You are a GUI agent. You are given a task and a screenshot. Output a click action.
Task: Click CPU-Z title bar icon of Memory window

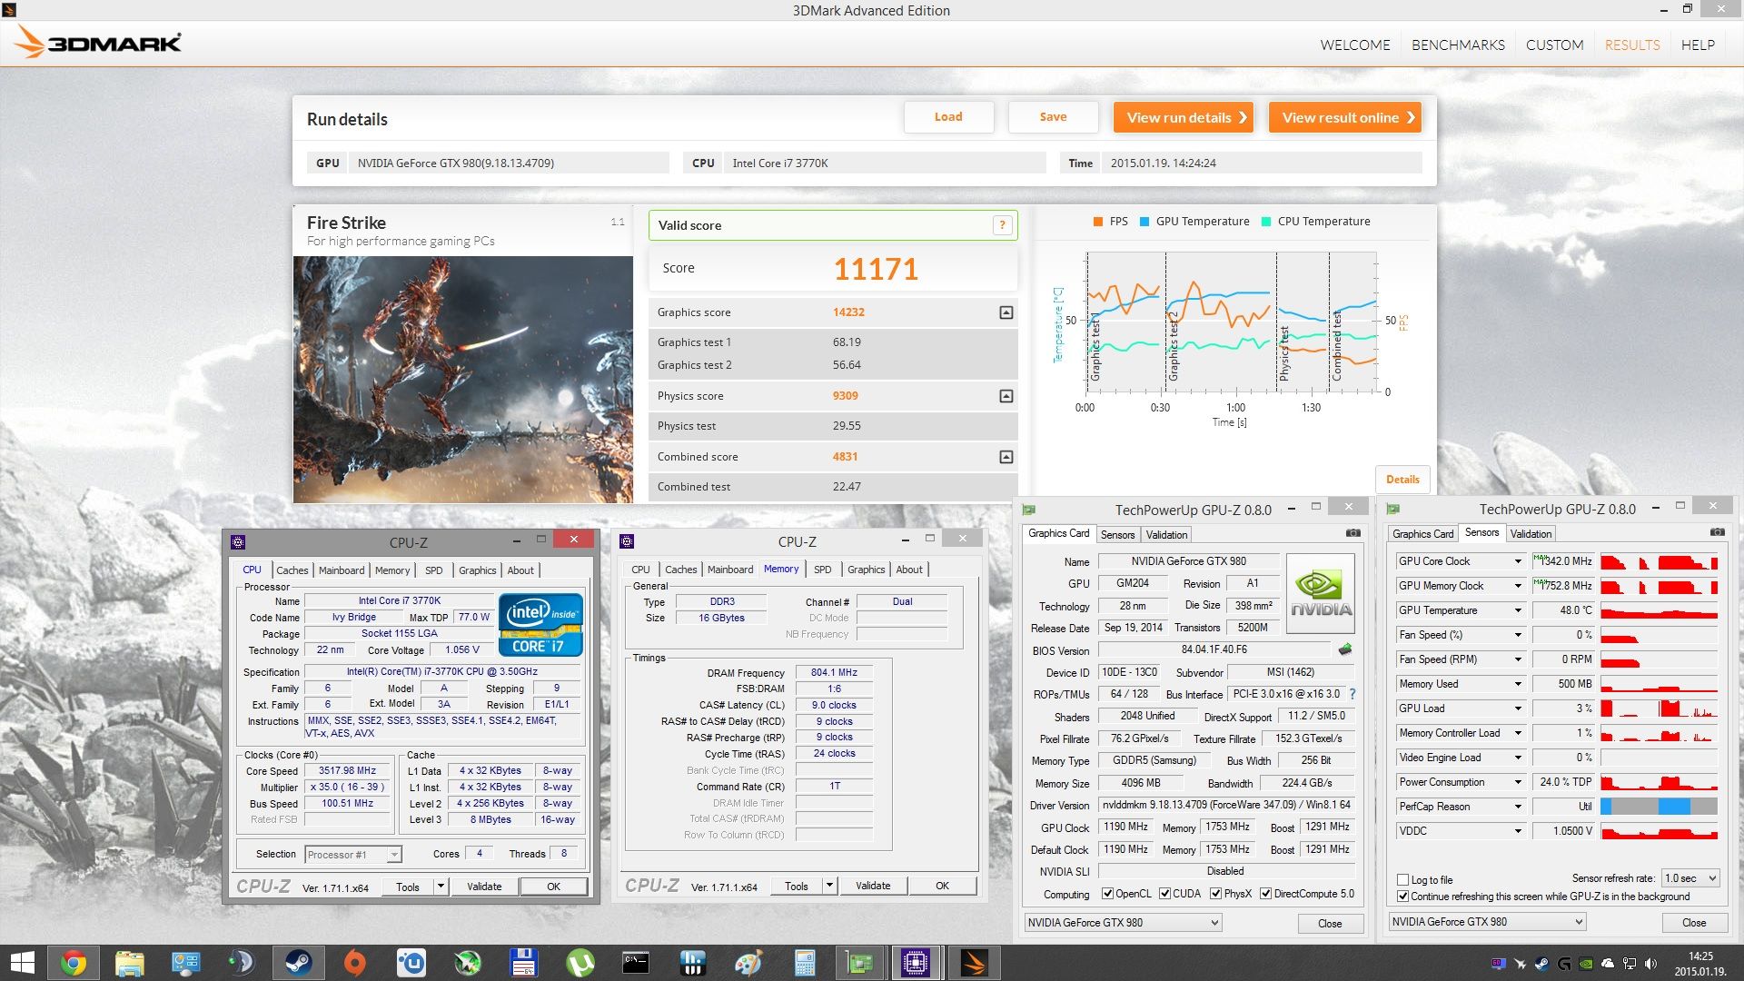(x=627, y=541)
